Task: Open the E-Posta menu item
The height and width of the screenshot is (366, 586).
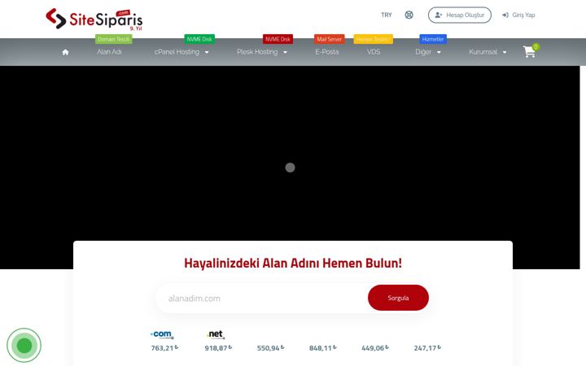Action: tap(327, 52)
